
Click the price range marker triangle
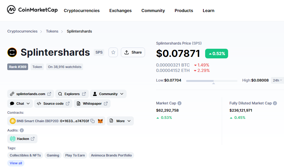pos(214,83)
